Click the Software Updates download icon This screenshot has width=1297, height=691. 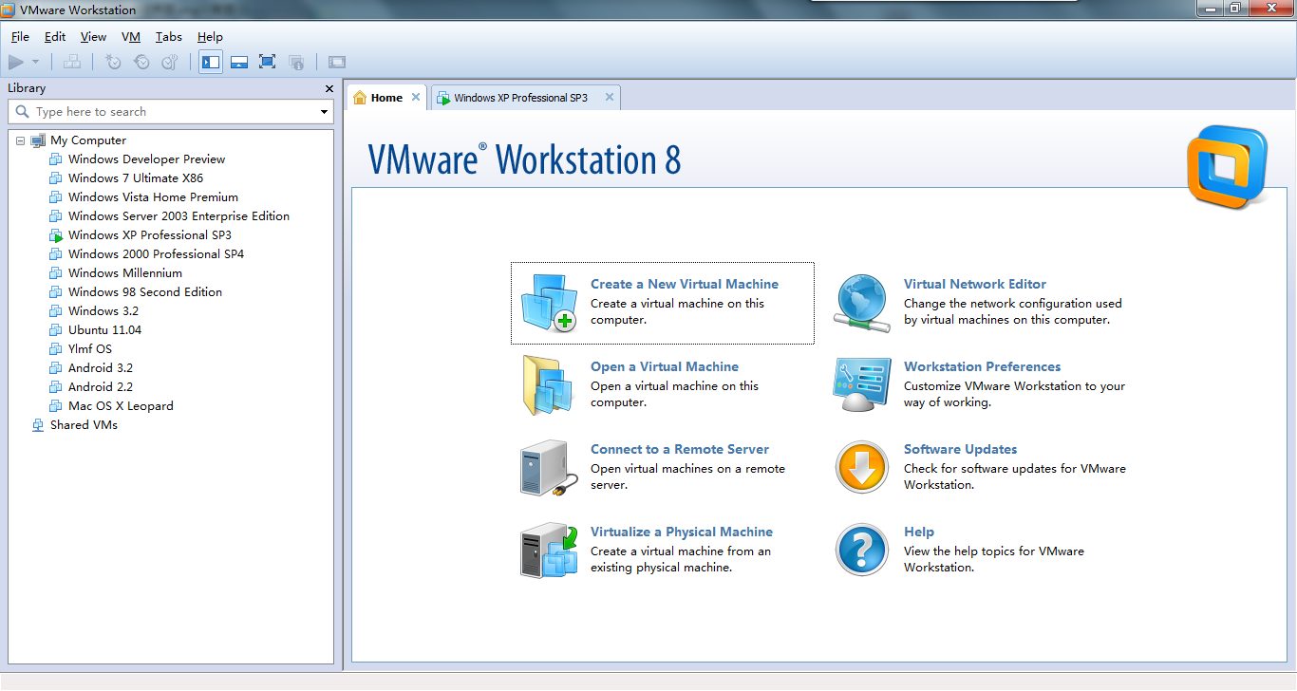point(862,468)
